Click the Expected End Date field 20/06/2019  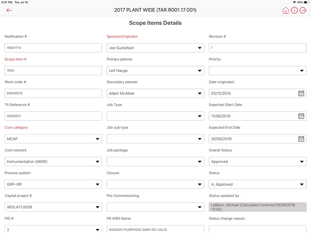tap(258, 139)
